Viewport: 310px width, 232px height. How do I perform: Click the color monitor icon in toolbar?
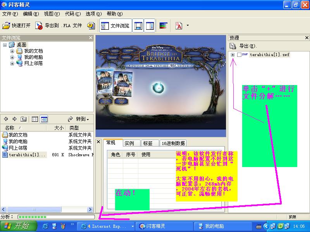coord(163,26)
